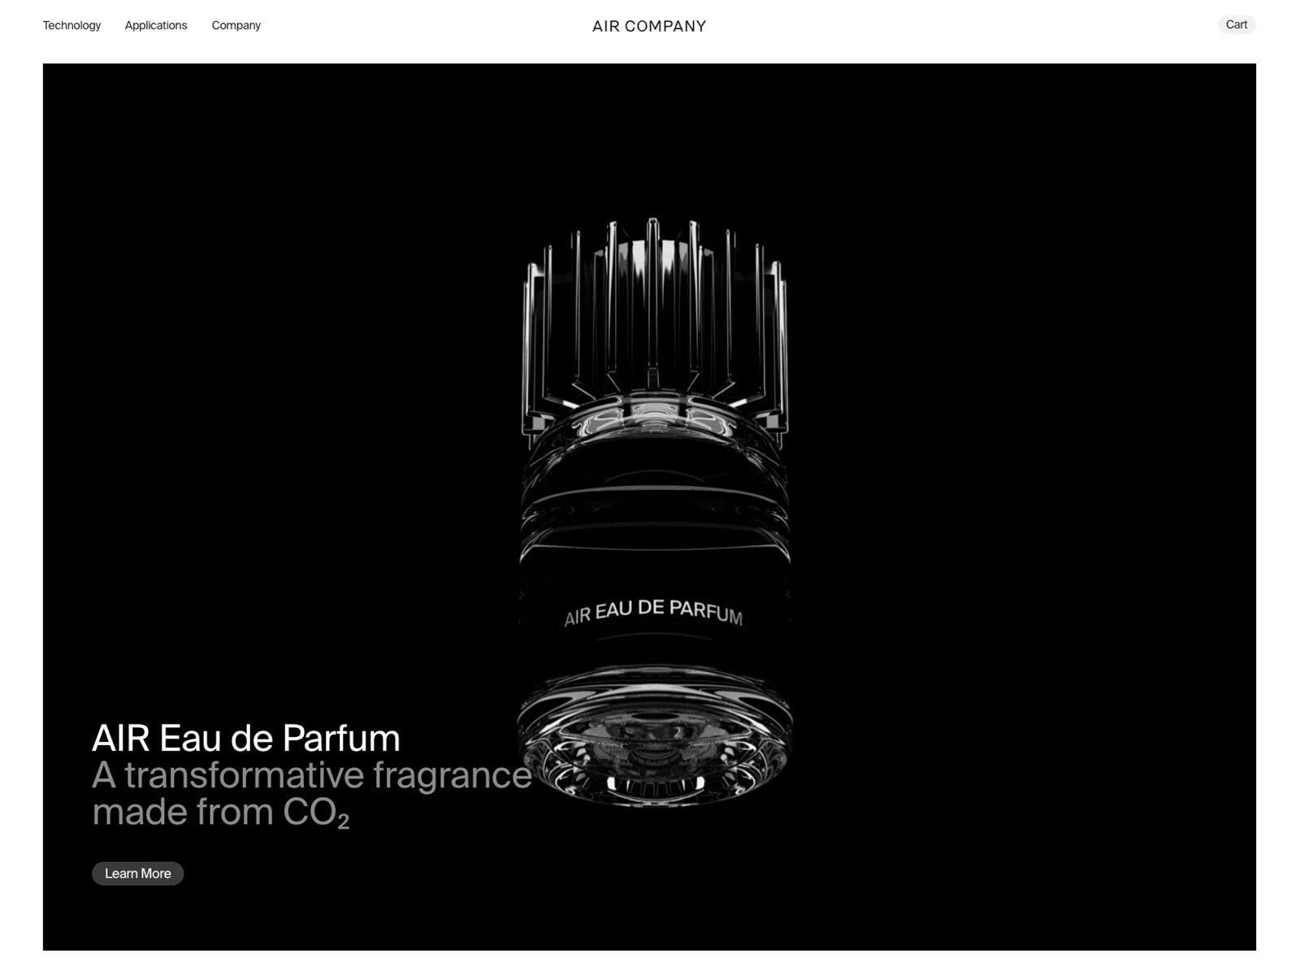The width and height of the screenshot is (1300, 975).
Task: Select the AIR Eau de Parfum heading
Action: (246, 738)
